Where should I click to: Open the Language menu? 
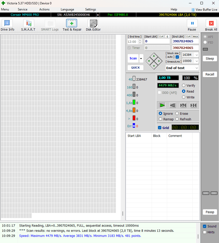(67, 9)
